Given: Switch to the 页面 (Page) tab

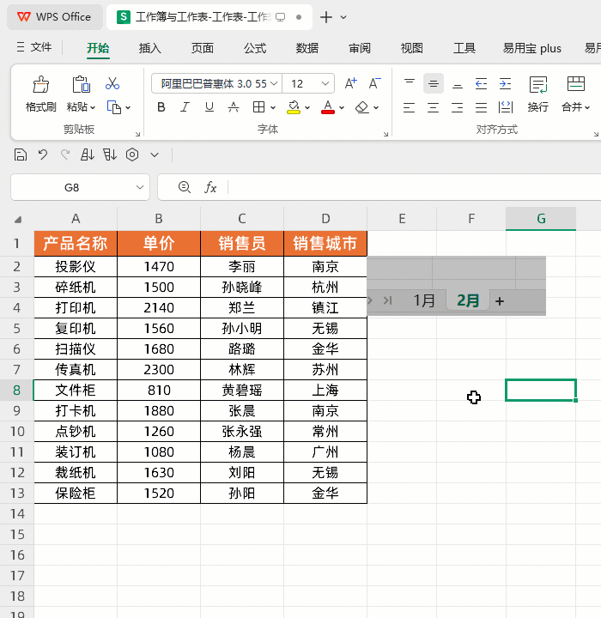Looking at the screenshot, I should pyautogui.click(x=203, y=48).
